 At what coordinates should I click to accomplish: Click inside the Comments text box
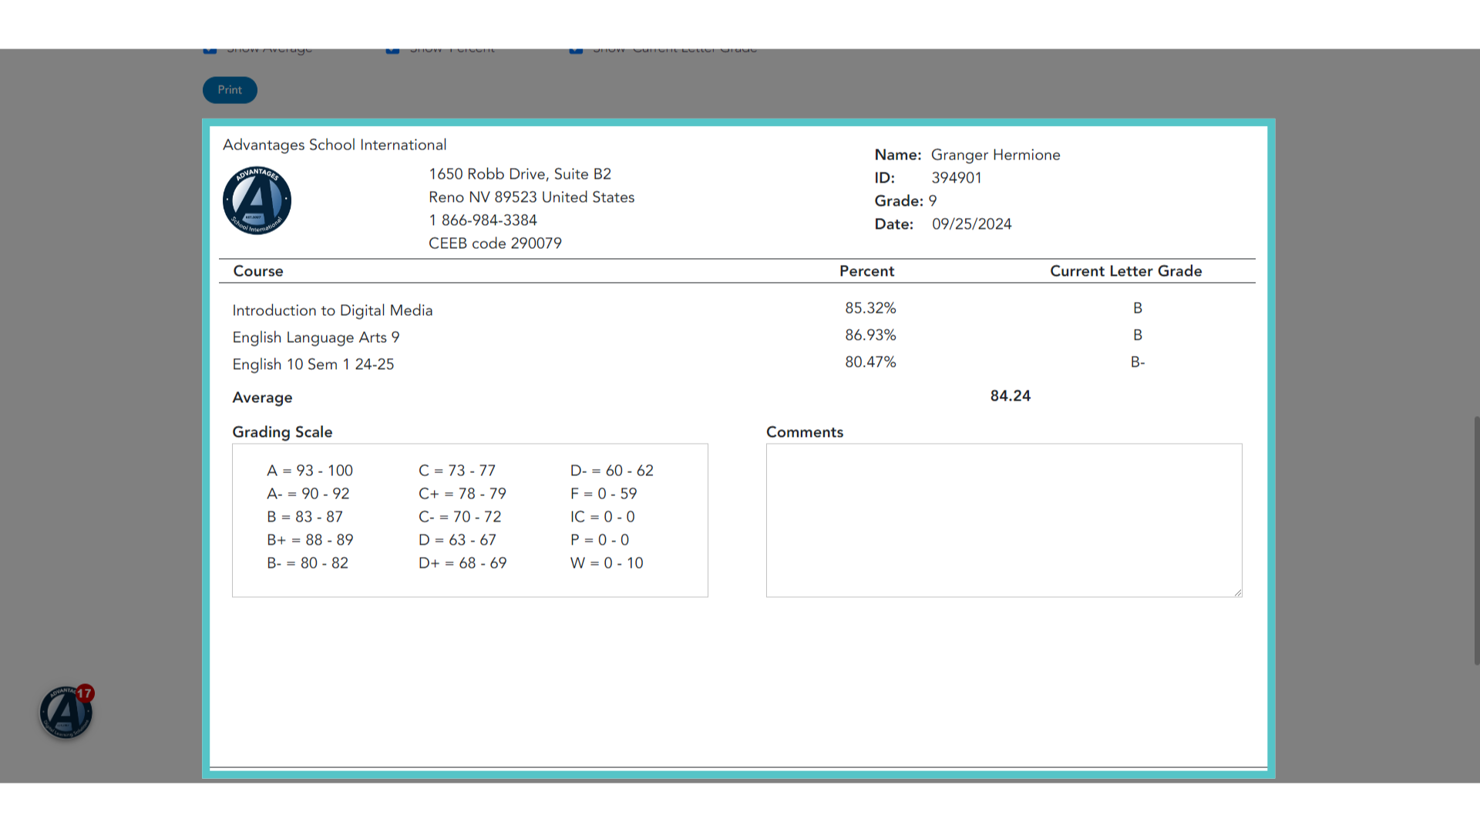tap(1004, 520)
